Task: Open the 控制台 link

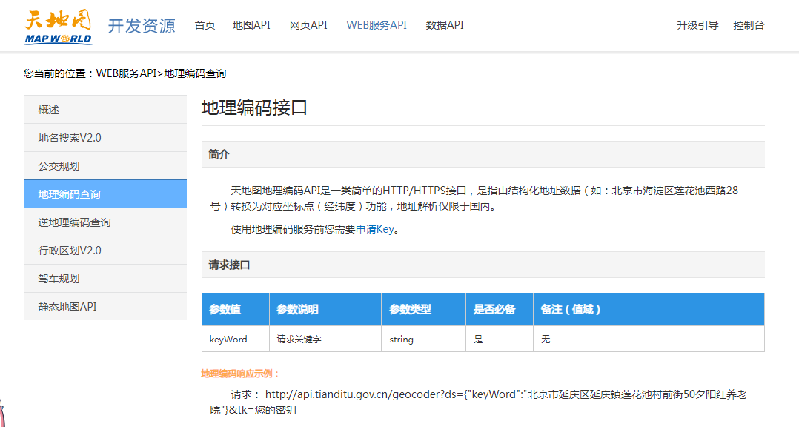Action: pyautogui.click(x=749, y=25)
